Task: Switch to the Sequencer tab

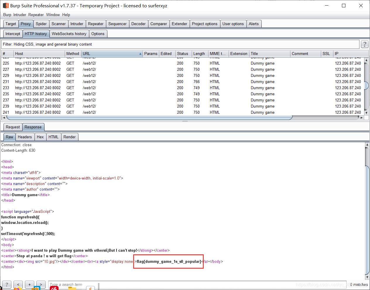Action: pos(117,24)
